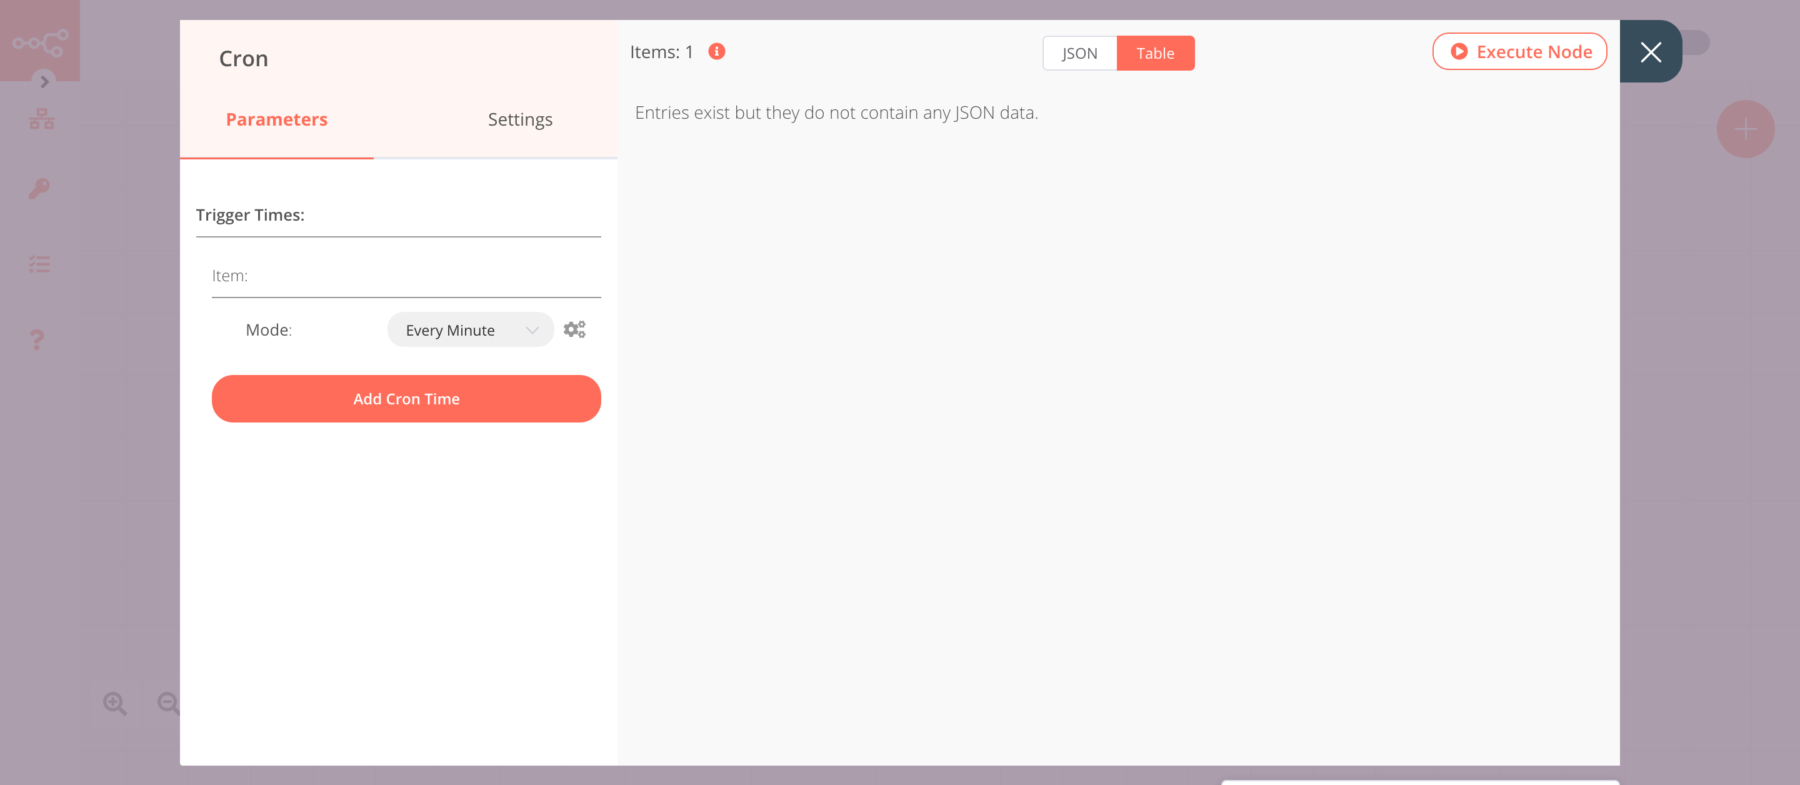Zoom in using the canvas magnifier icon
The height and width of the screenshot is (785, 1800).
(115, 703)
